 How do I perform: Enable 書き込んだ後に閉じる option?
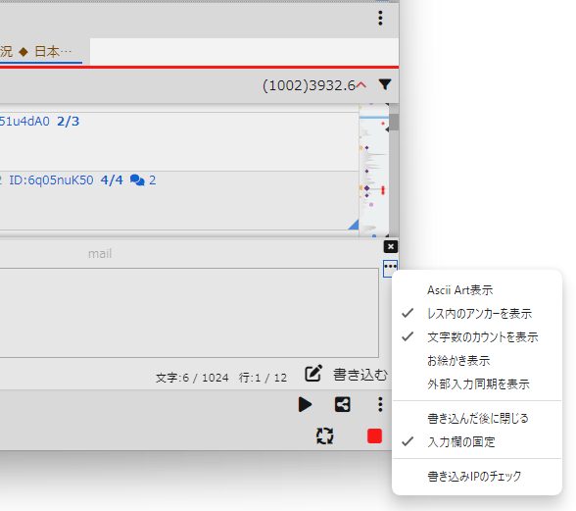477,418
